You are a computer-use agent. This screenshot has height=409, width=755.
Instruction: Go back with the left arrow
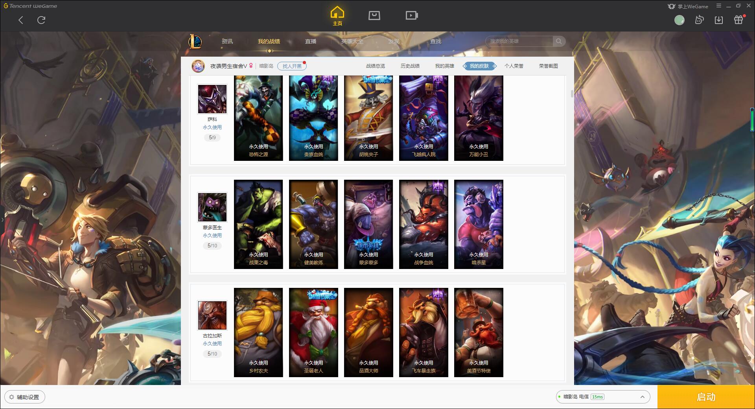pos(21,20)
